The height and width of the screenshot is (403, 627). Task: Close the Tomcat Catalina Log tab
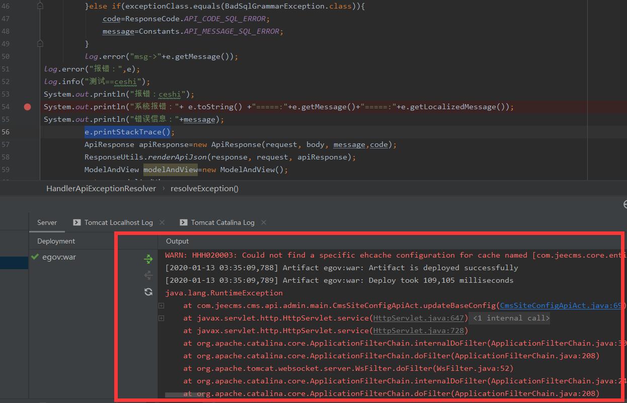click(x=264, y=222)
